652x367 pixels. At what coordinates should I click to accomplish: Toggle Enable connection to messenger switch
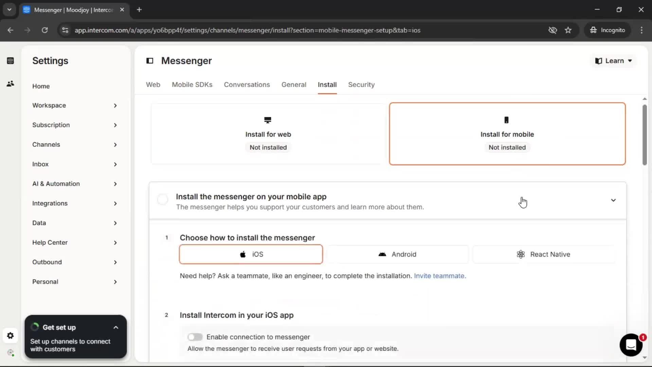click(x=195, y=337)
